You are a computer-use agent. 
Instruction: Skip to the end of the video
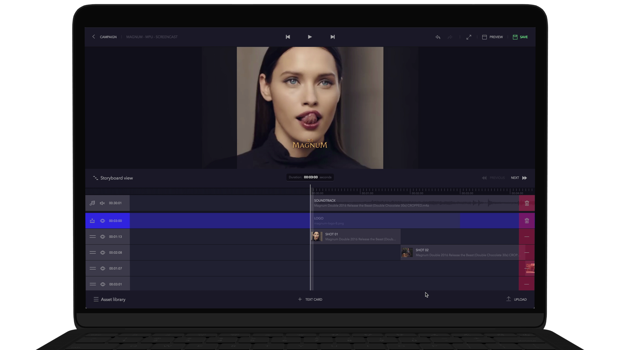tap(332, 37)
